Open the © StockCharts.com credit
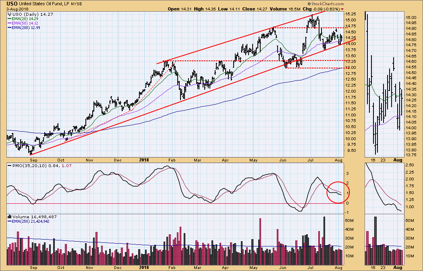Image resolution: width=423 pixels, height=271 pixels. (x=326, y=4)
